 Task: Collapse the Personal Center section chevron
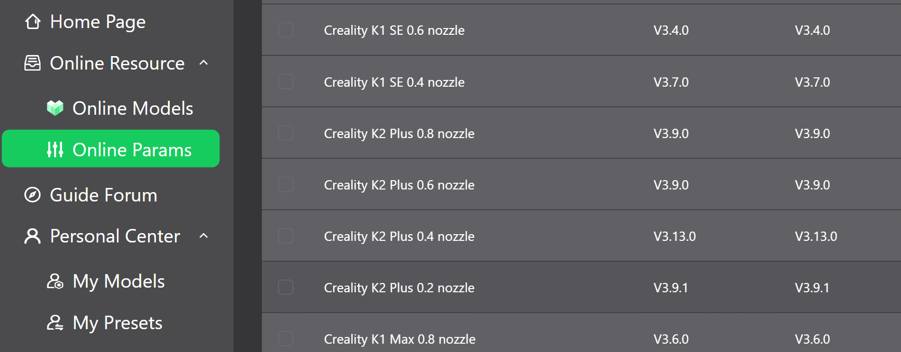204,236
